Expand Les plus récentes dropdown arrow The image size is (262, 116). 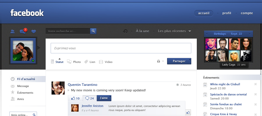tap(190, 31)
